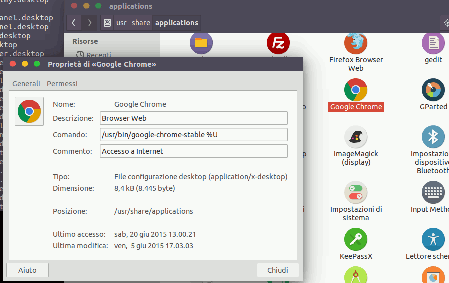The height and width of the screenshot is (283, 449).
Task: Minimize the properties dialog with yellow button
Action: pyautogui.click(x=25, y=64)
